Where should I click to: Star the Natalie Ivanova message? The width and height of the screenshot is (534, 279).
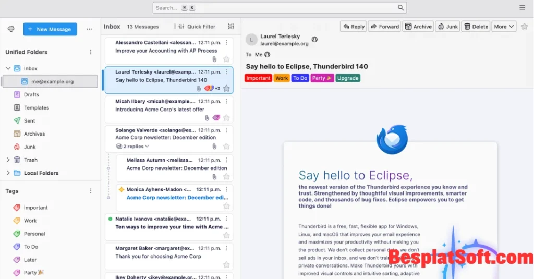coord(226,235)
